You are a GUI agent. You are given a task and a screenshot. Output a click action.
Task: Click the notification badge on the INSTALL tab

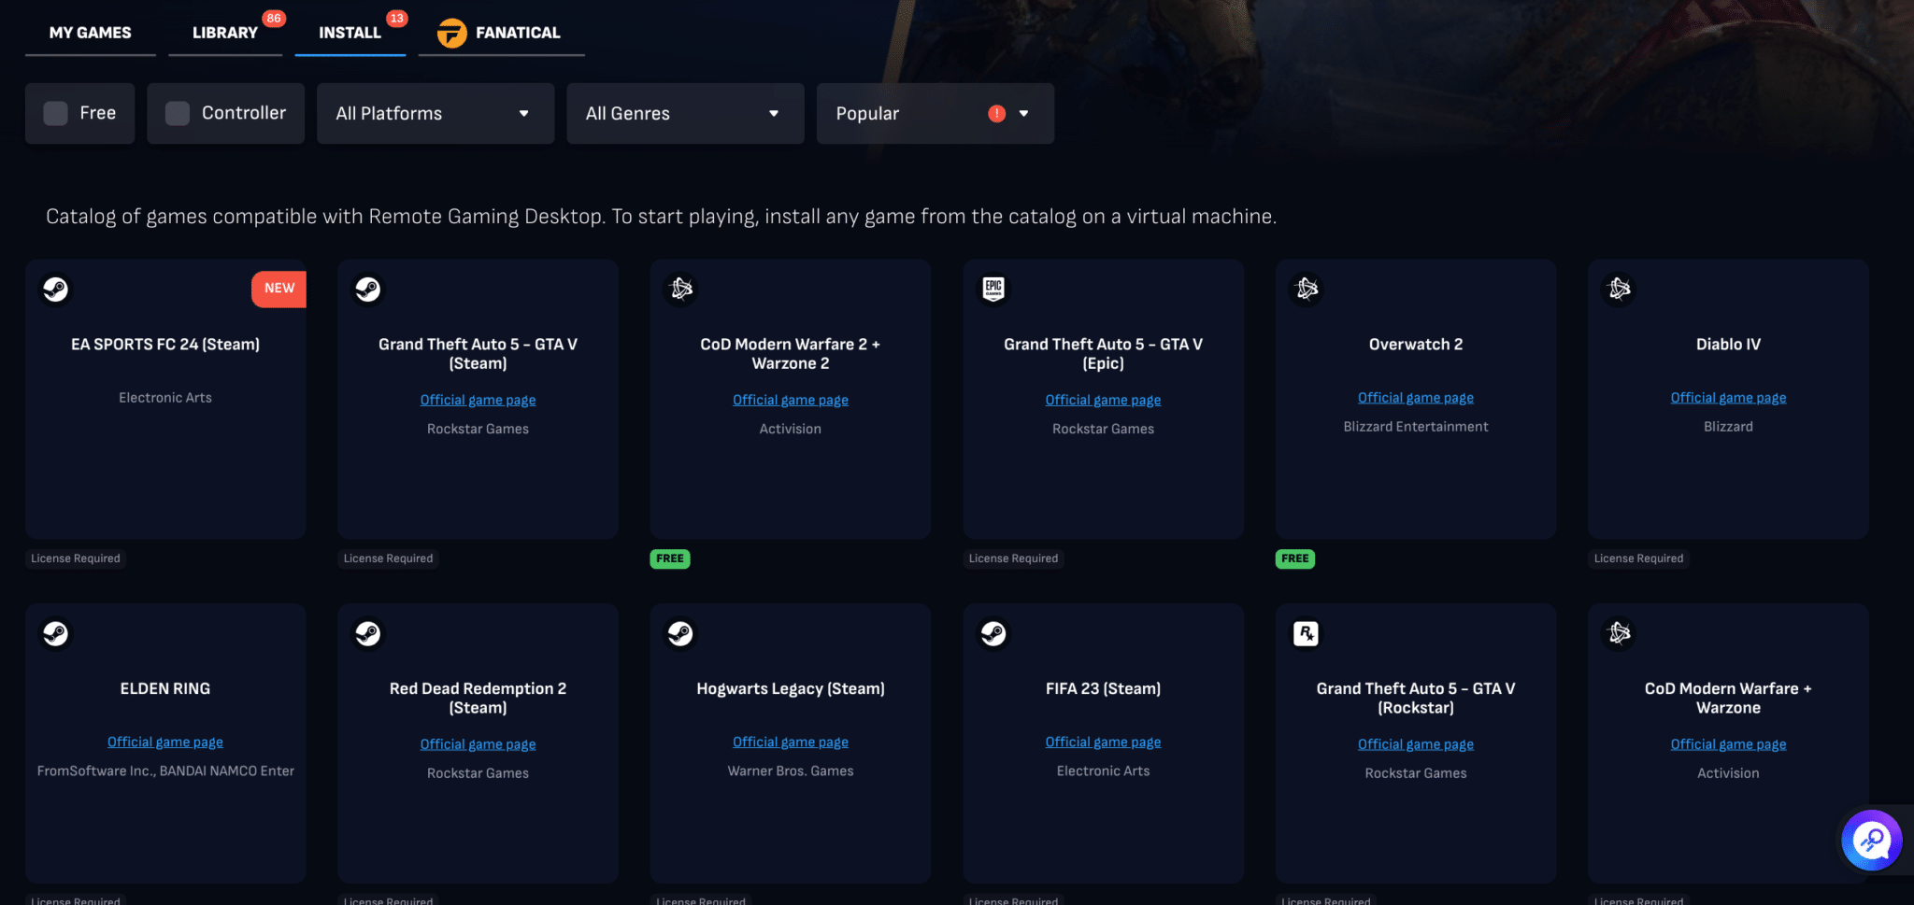[397, 18]
